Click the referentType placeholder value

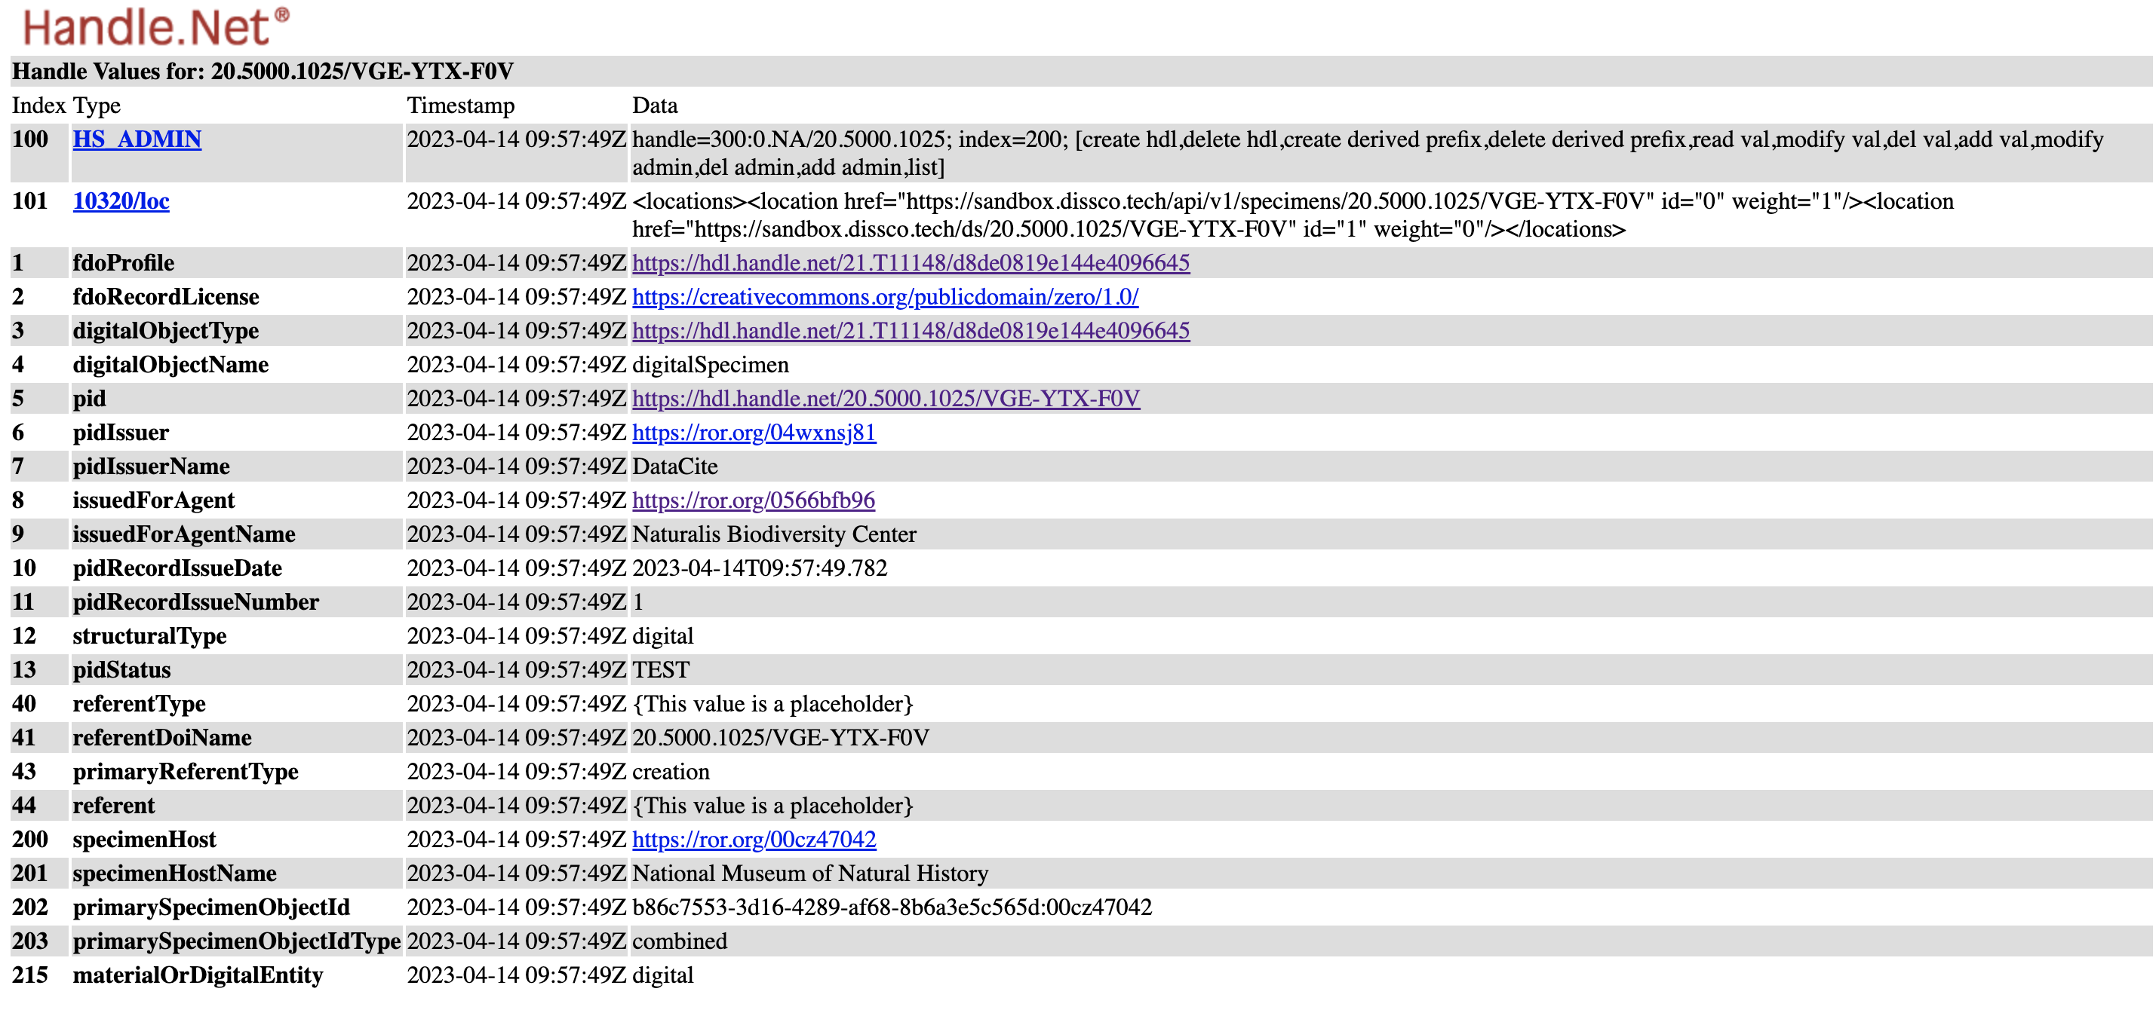[772, 703]
